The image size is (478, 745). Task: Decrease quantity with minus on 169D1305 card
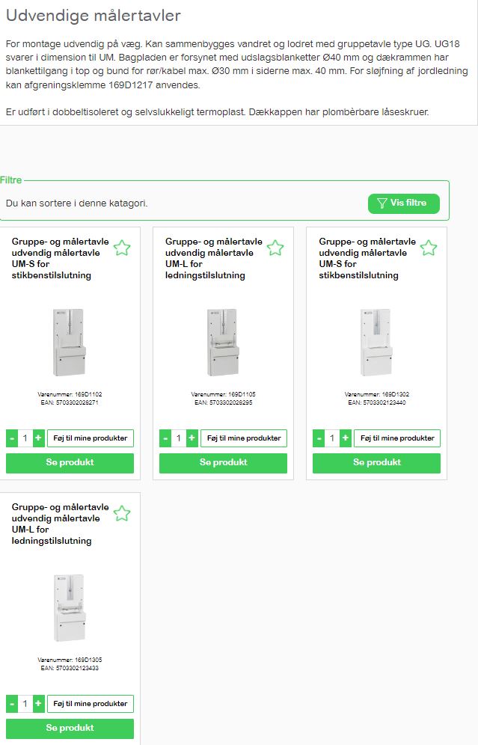click(x=12, y=704)
